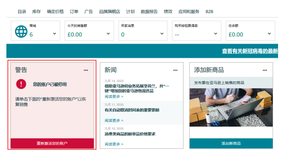
Task: Click 阅读更多 under the 九月 11 news
Action: (114, 121)
